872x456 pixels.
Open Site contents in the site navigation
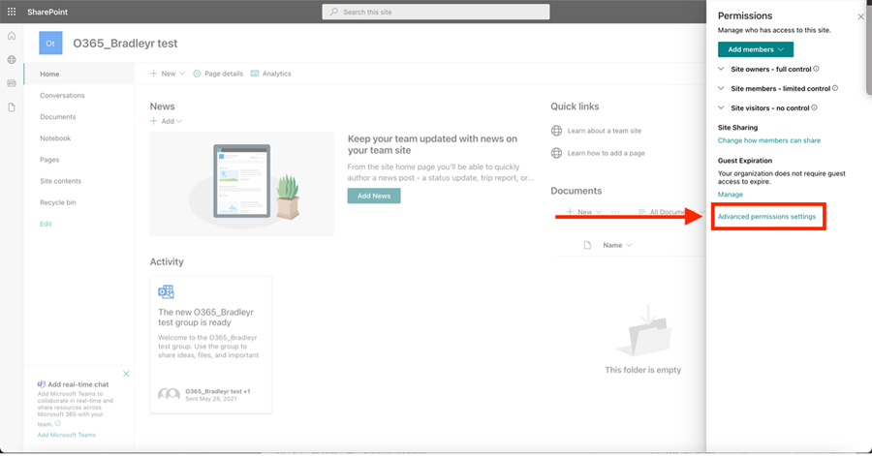click(61, 181)
